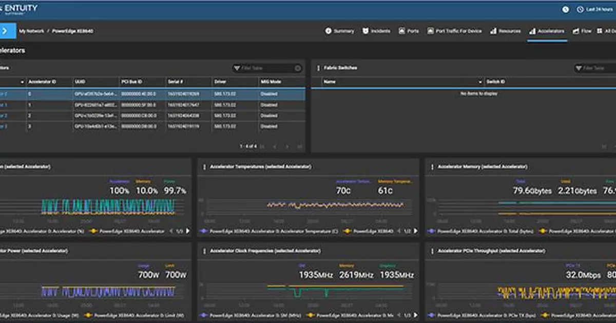This screenshot has height=323, width=616.
Task: Click the Accelerators bar-chart icon
Action: tap(533, 31)
